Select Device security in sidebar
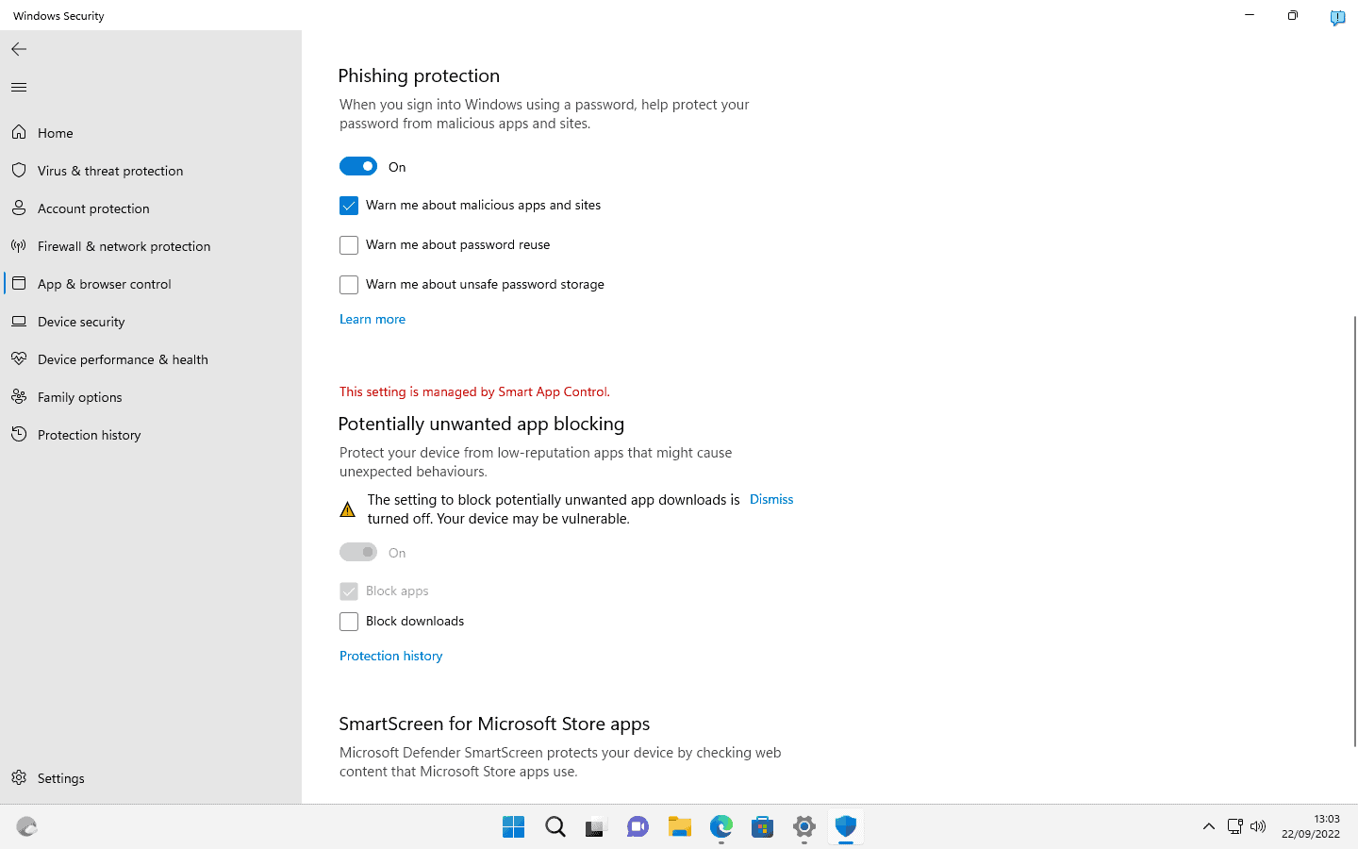 point(81,322)
